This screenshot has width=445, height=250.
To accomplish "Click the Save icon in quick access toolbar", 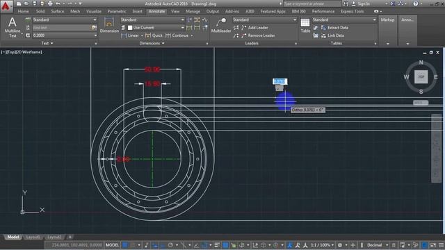I will click(34, 3).
